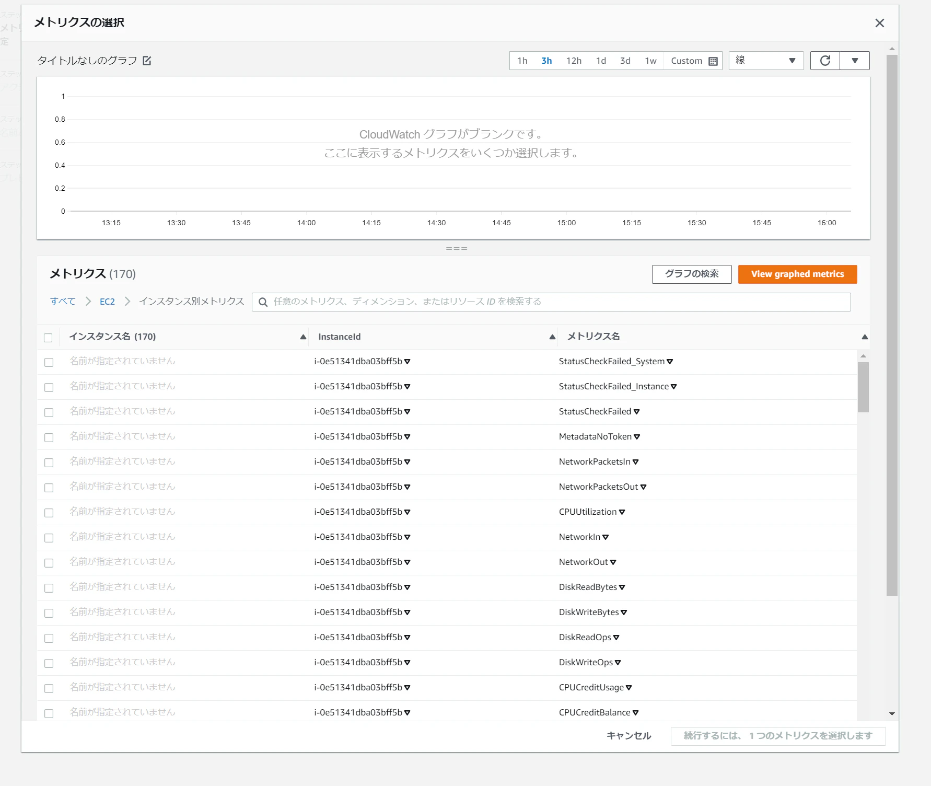Open StatusCheckFailed_System metric dropdown arrow
Screen dimensions: 931x786
(x=670, y=362)
